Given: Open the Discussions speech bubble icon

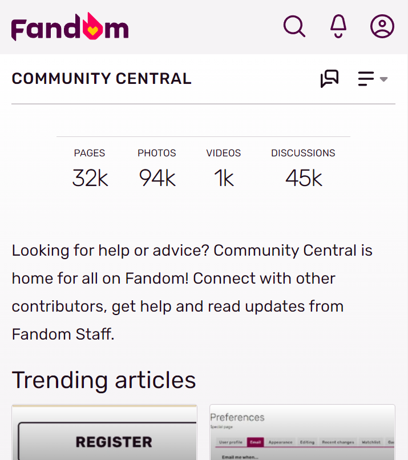Looking at the screenshot, I should click(329, 79).
